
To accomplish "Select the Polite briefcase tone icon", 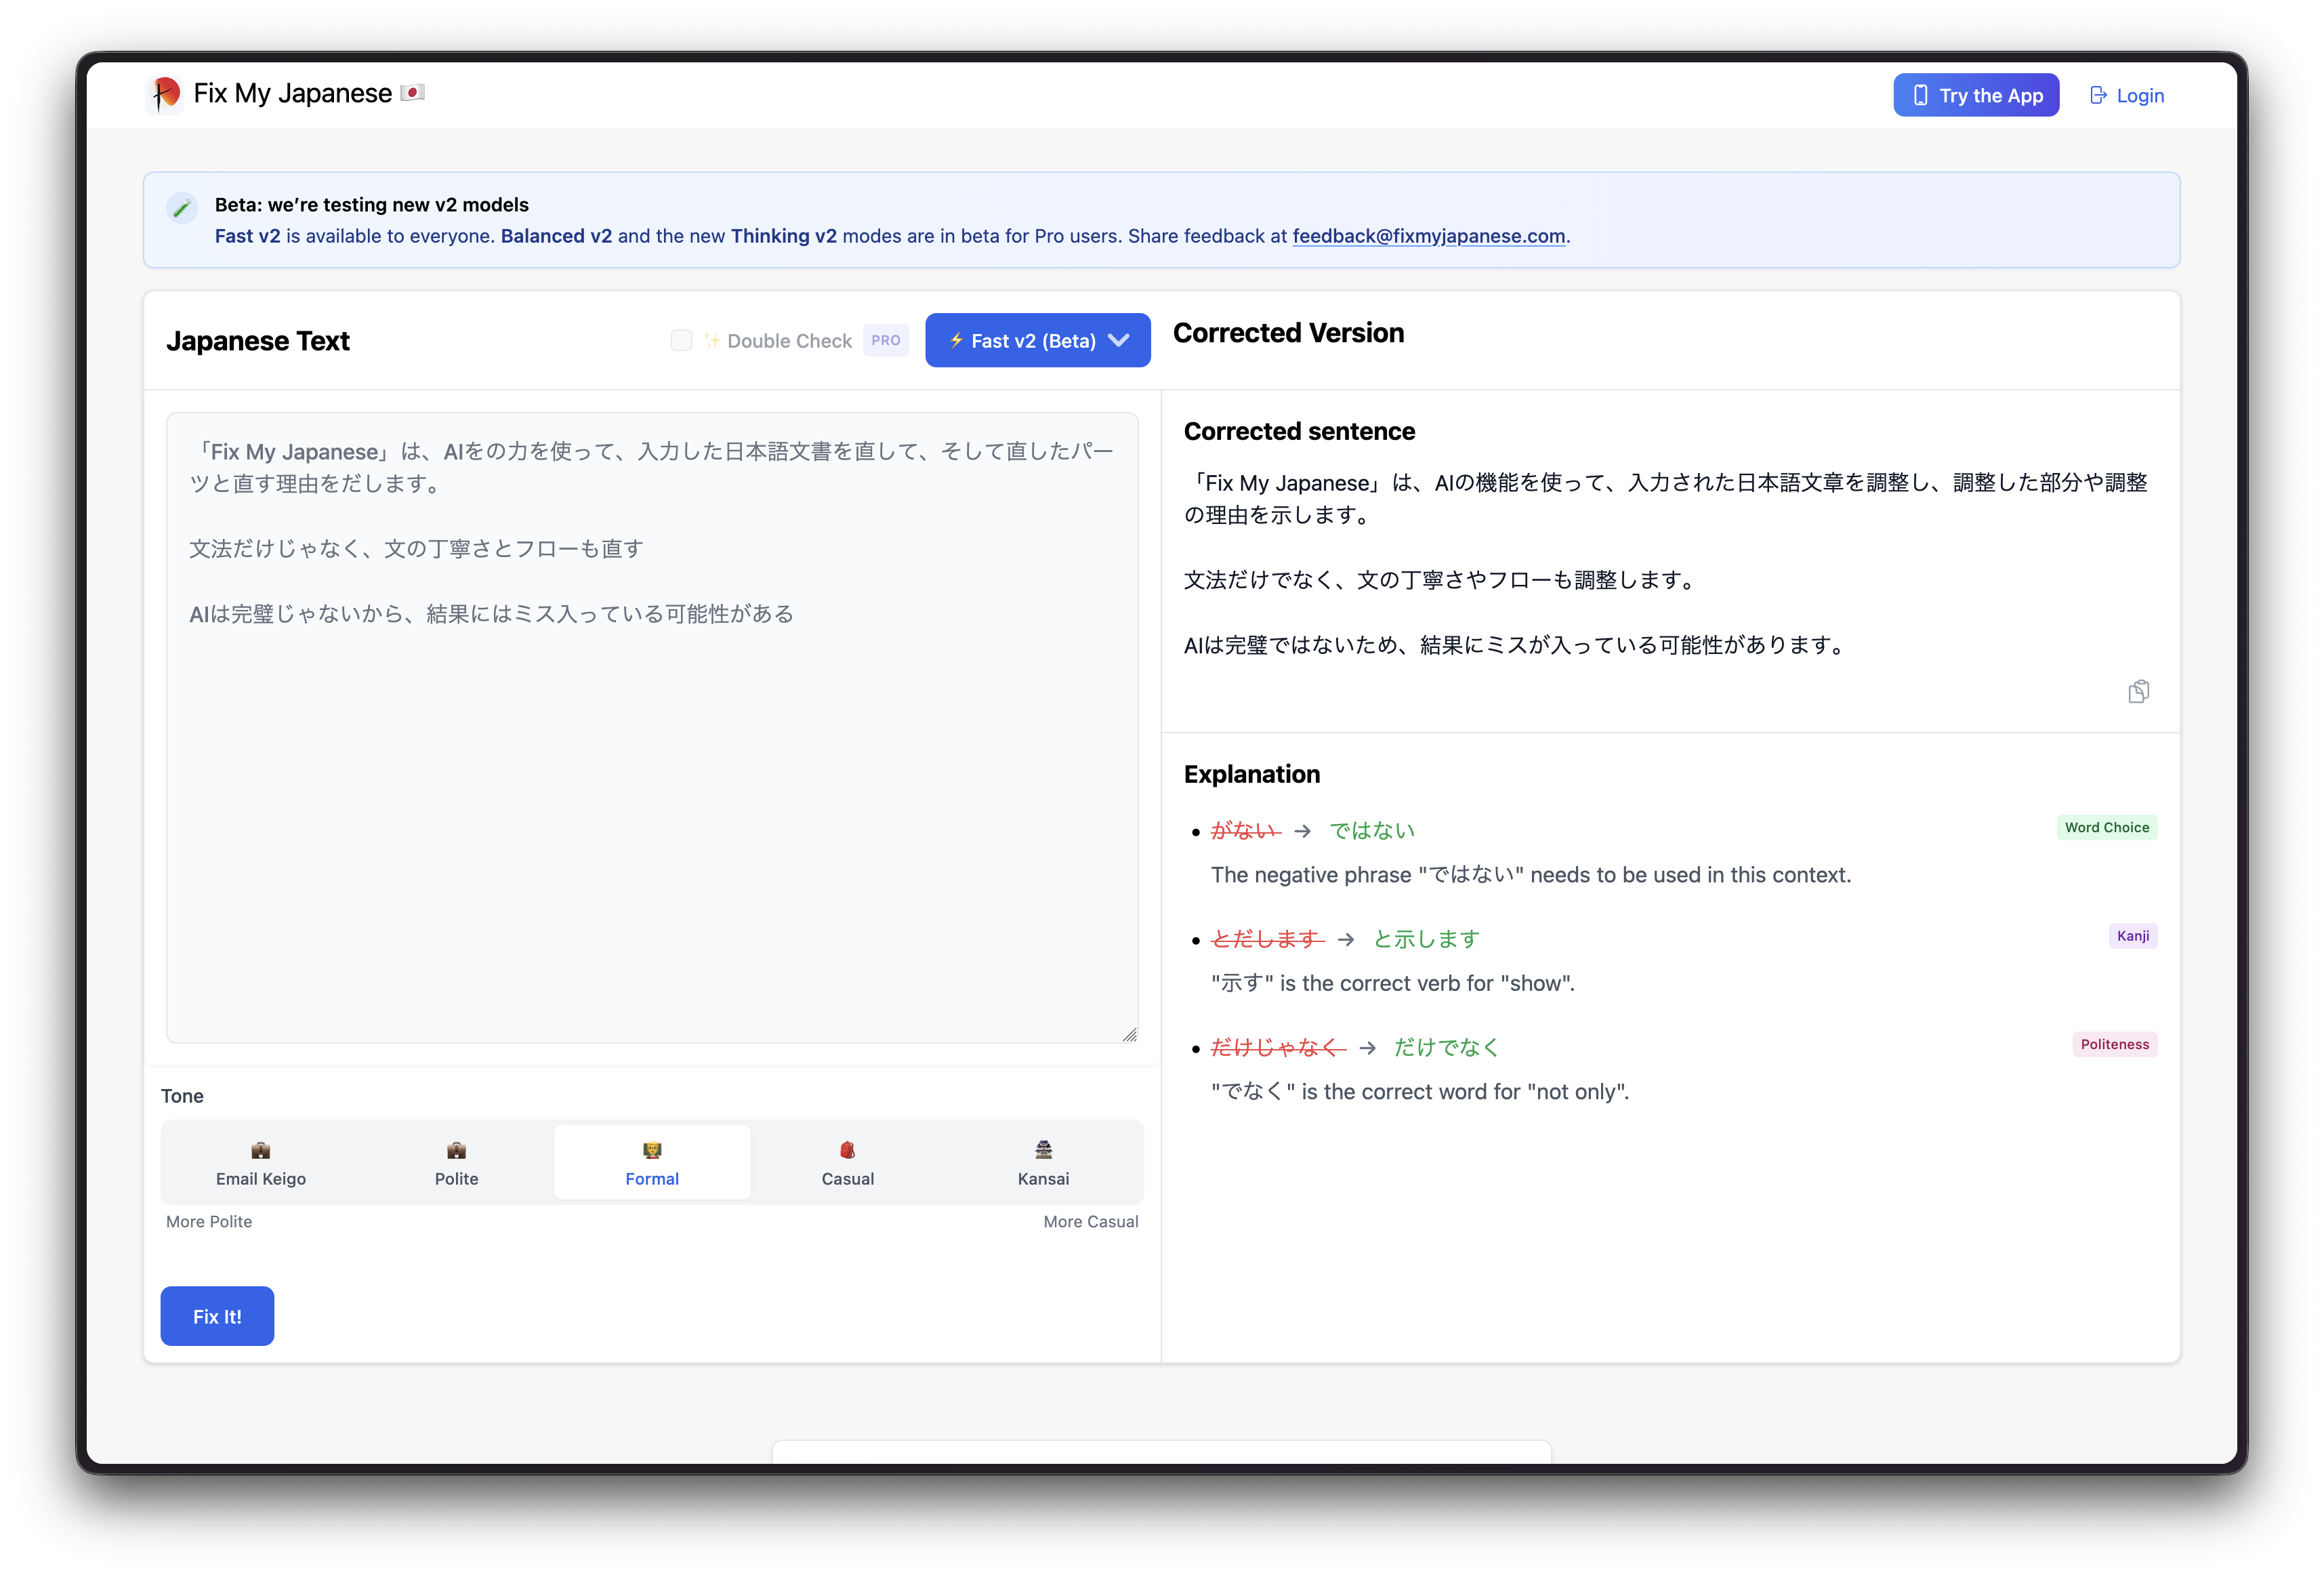I will click(x=456, y=1149).
